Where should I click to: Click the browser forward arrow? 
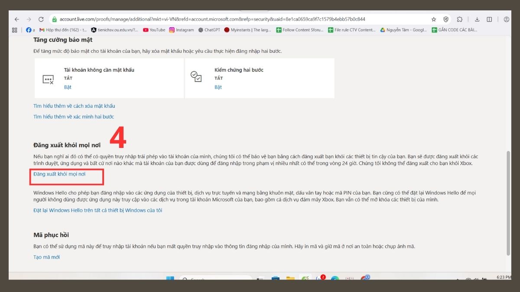pos(29,19)
